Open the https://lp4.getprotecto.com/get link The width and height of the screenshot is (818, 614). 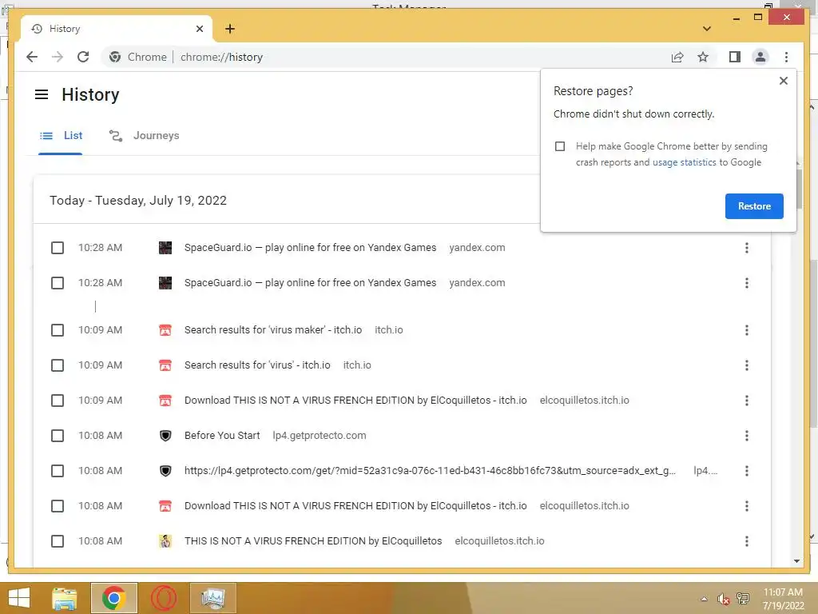[x=430, y=471]
